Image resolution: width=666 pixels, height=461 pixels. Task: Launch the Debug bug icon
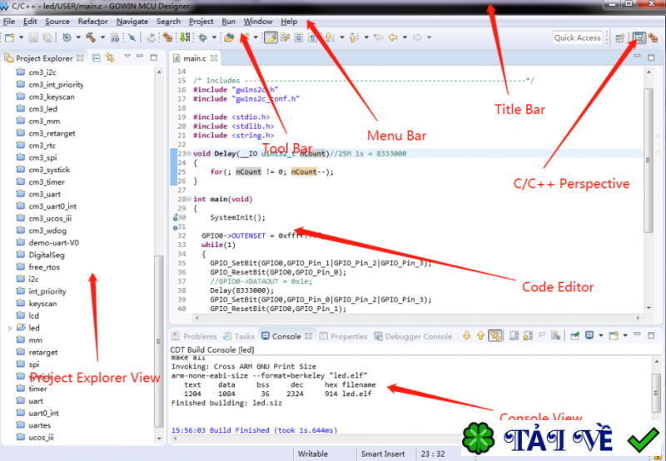point(202,37)
